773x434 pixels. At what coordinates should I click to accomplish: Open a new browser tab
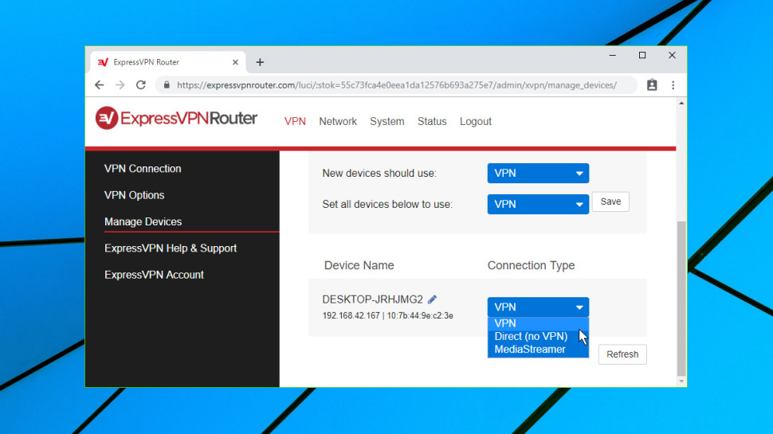[260, 62]
